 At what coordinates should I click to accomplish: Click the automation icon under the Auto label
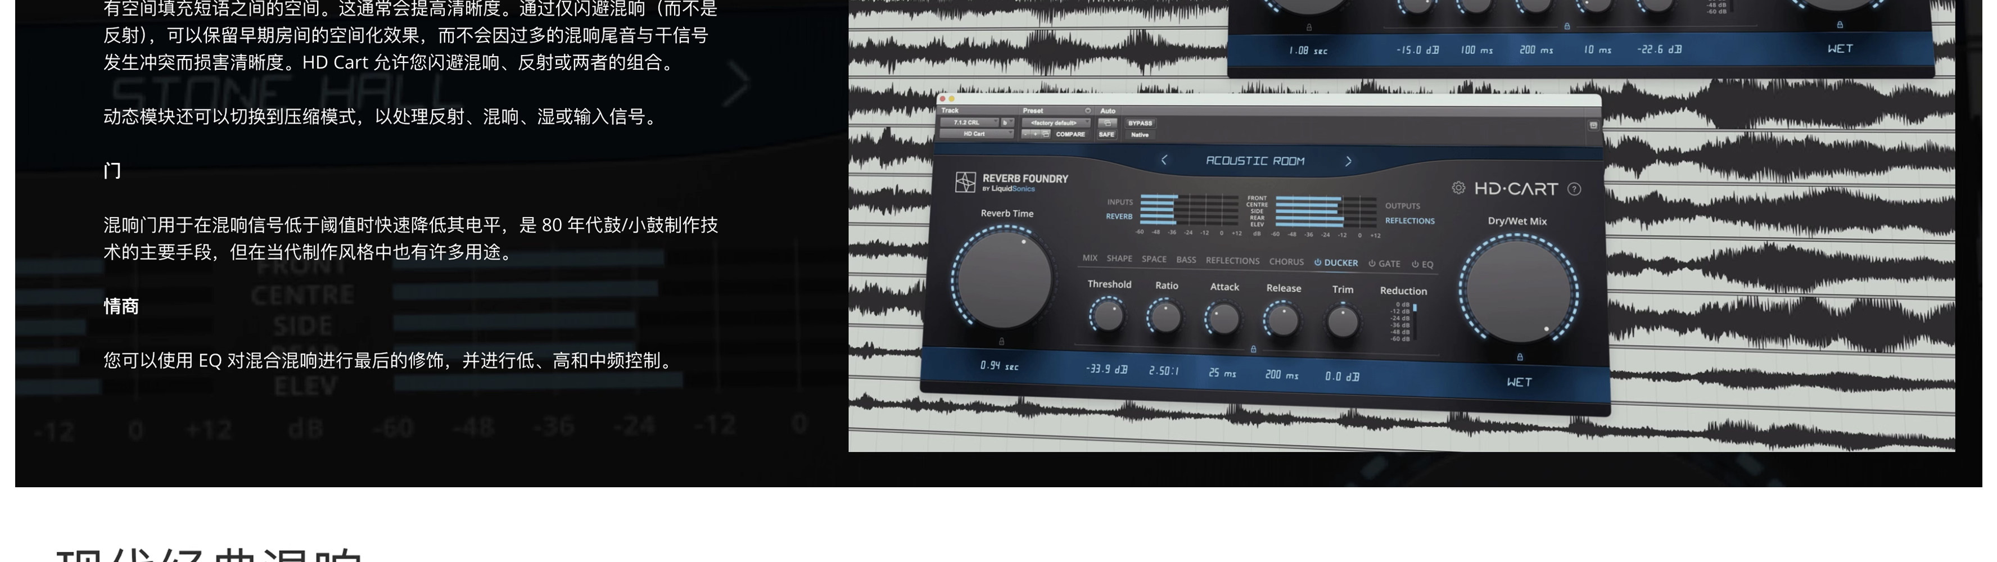tap(1107, 123)
